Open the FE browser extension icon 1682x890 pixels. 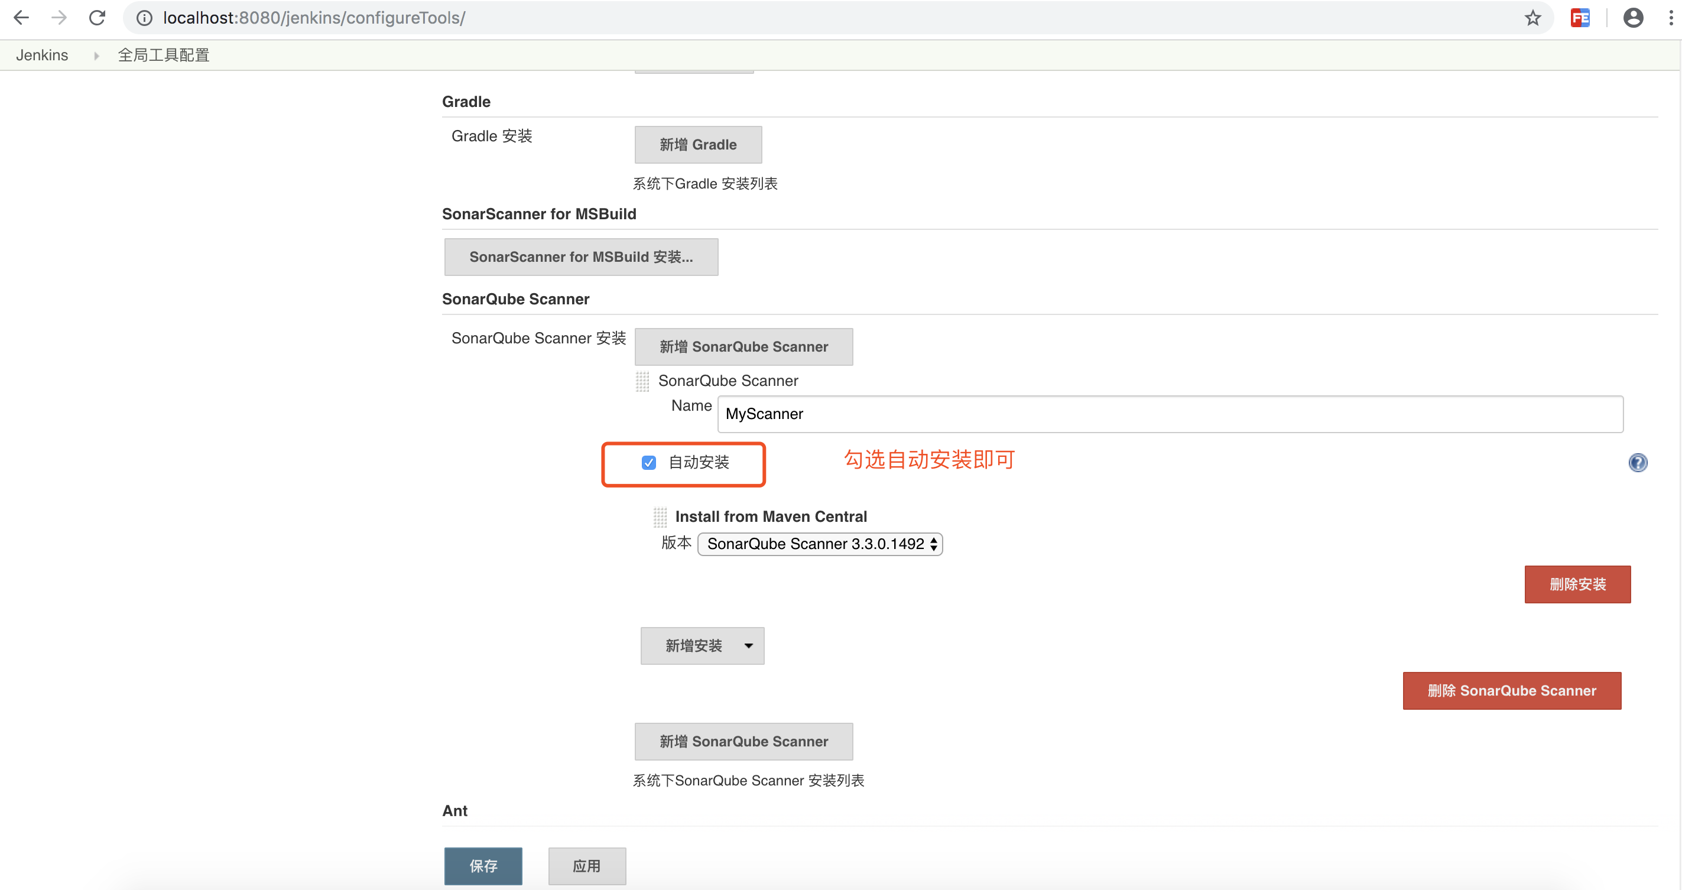1580,18
